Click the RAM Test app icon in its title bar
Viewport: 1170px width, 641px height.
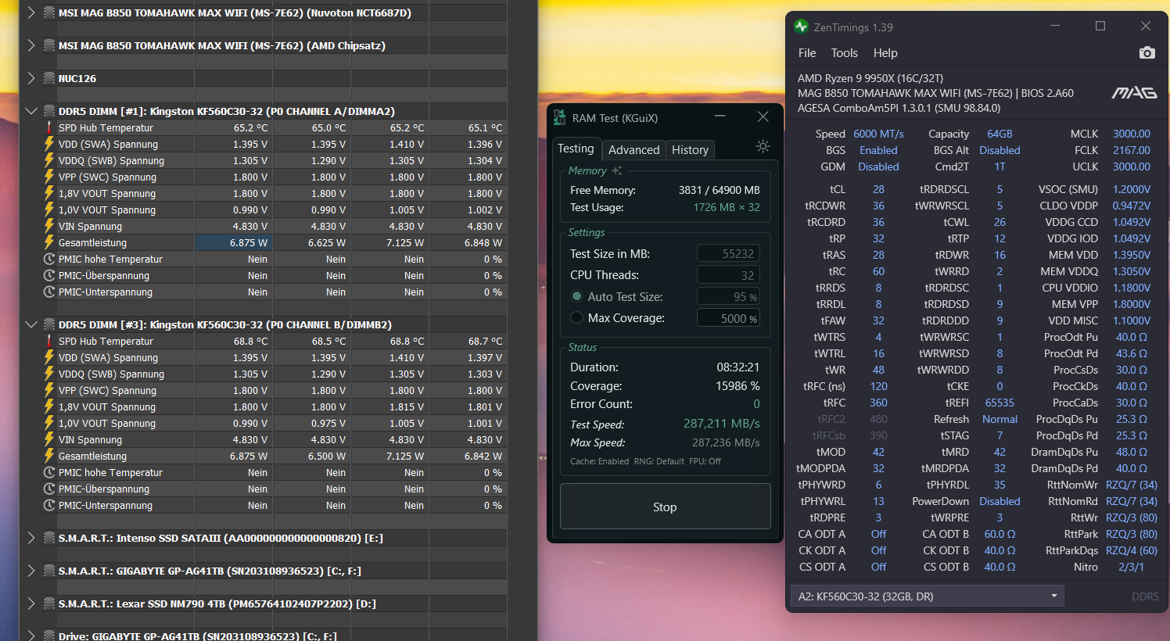tap(559, 118)
